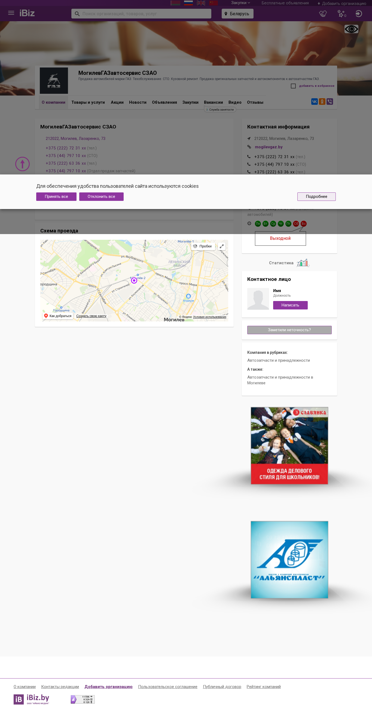Click the search magnifier icon

pyautogui.click(x=77, y=14)
